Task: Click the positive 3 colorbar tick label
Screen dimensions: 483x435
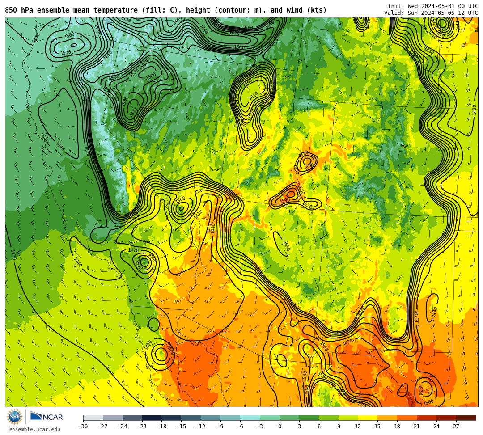Action: click(x=299, y=427)
